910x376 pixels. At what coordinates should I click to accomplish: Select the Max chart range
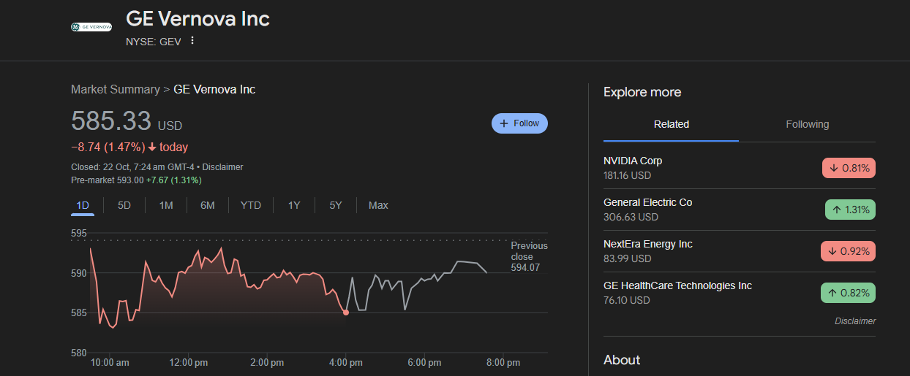(378, 205)
